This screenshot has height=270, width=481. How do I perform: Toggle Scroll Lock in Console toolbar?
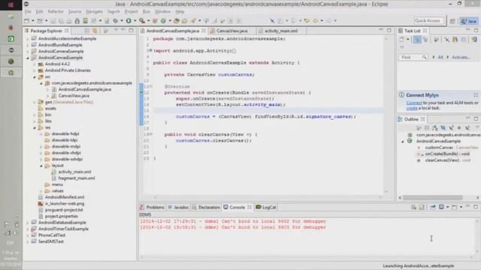[x=422, y=207]
